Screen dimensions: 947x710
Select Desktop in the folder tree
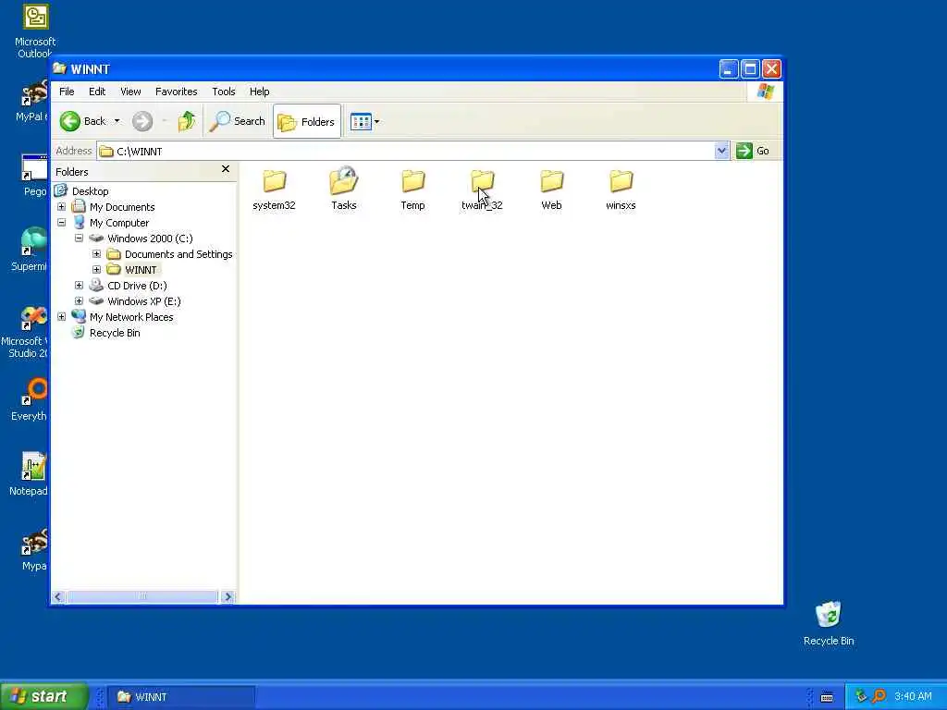pyautogui.click(x=91, y=191)
